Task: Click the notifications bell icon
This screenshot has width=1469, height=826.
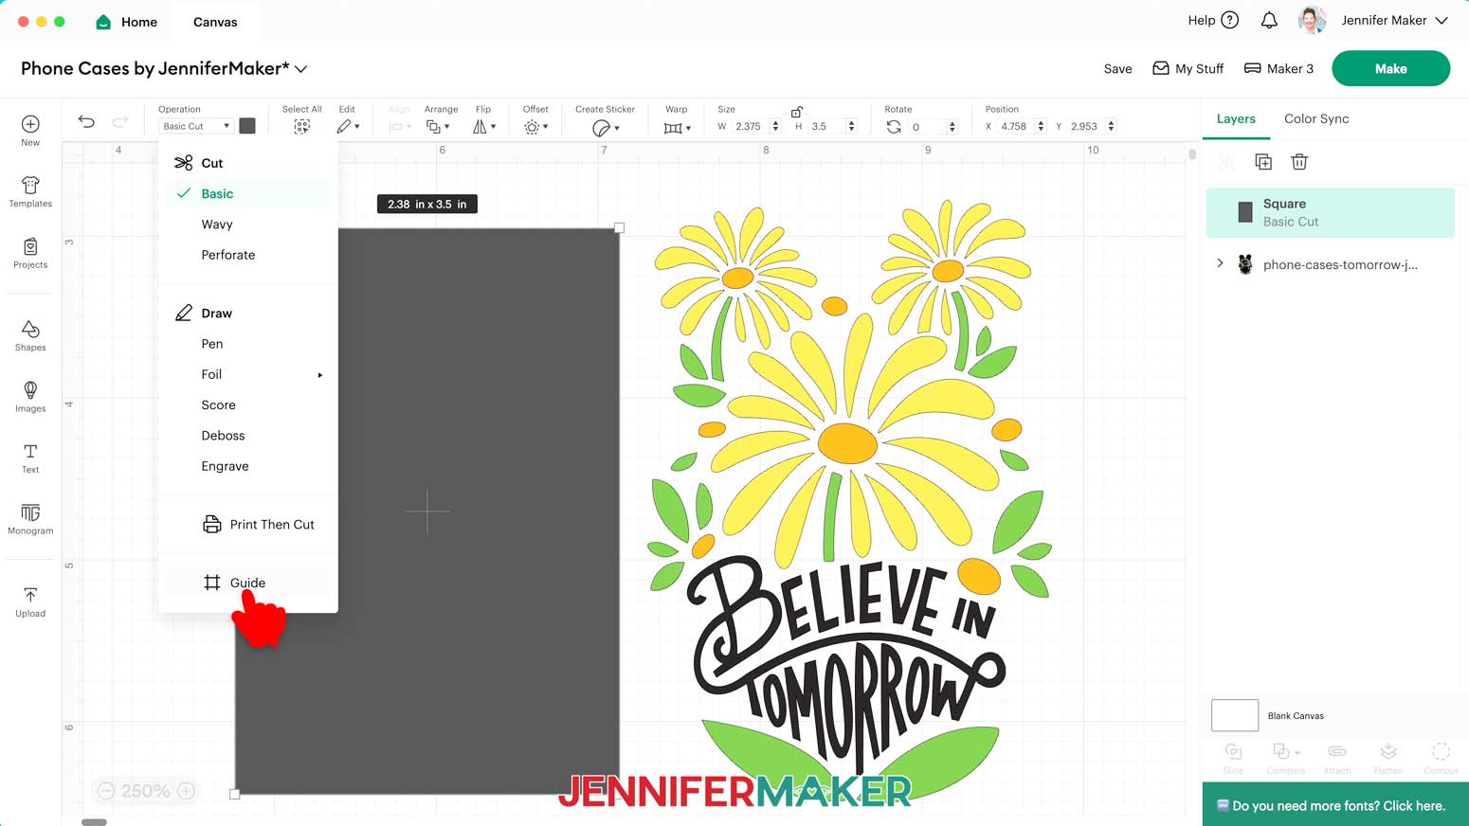Action: 1269,20
